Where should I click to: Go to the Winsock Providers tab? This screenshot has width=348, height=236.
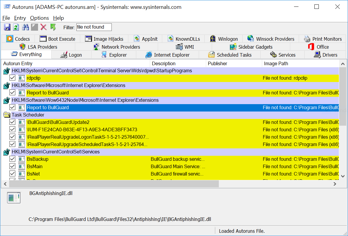[271, 39]
